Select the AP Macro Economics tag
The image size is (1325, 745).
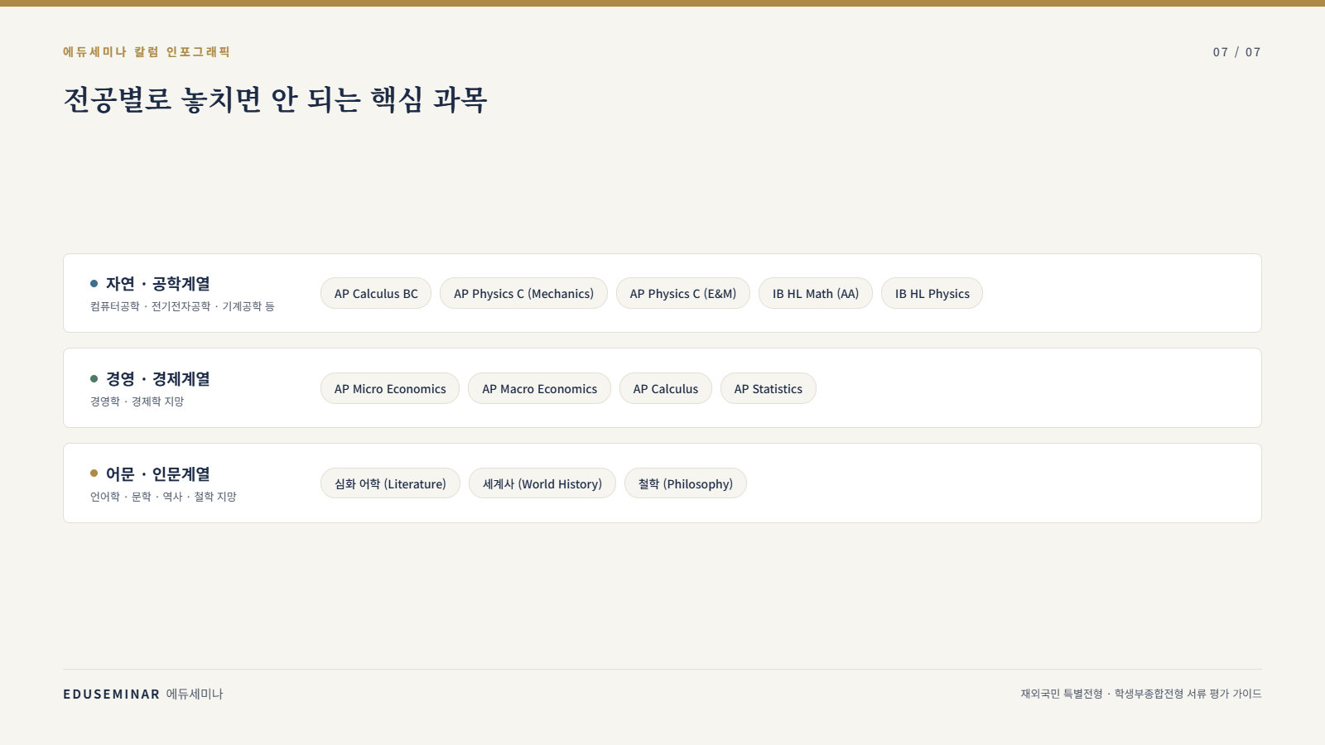(x=539, y=388)
